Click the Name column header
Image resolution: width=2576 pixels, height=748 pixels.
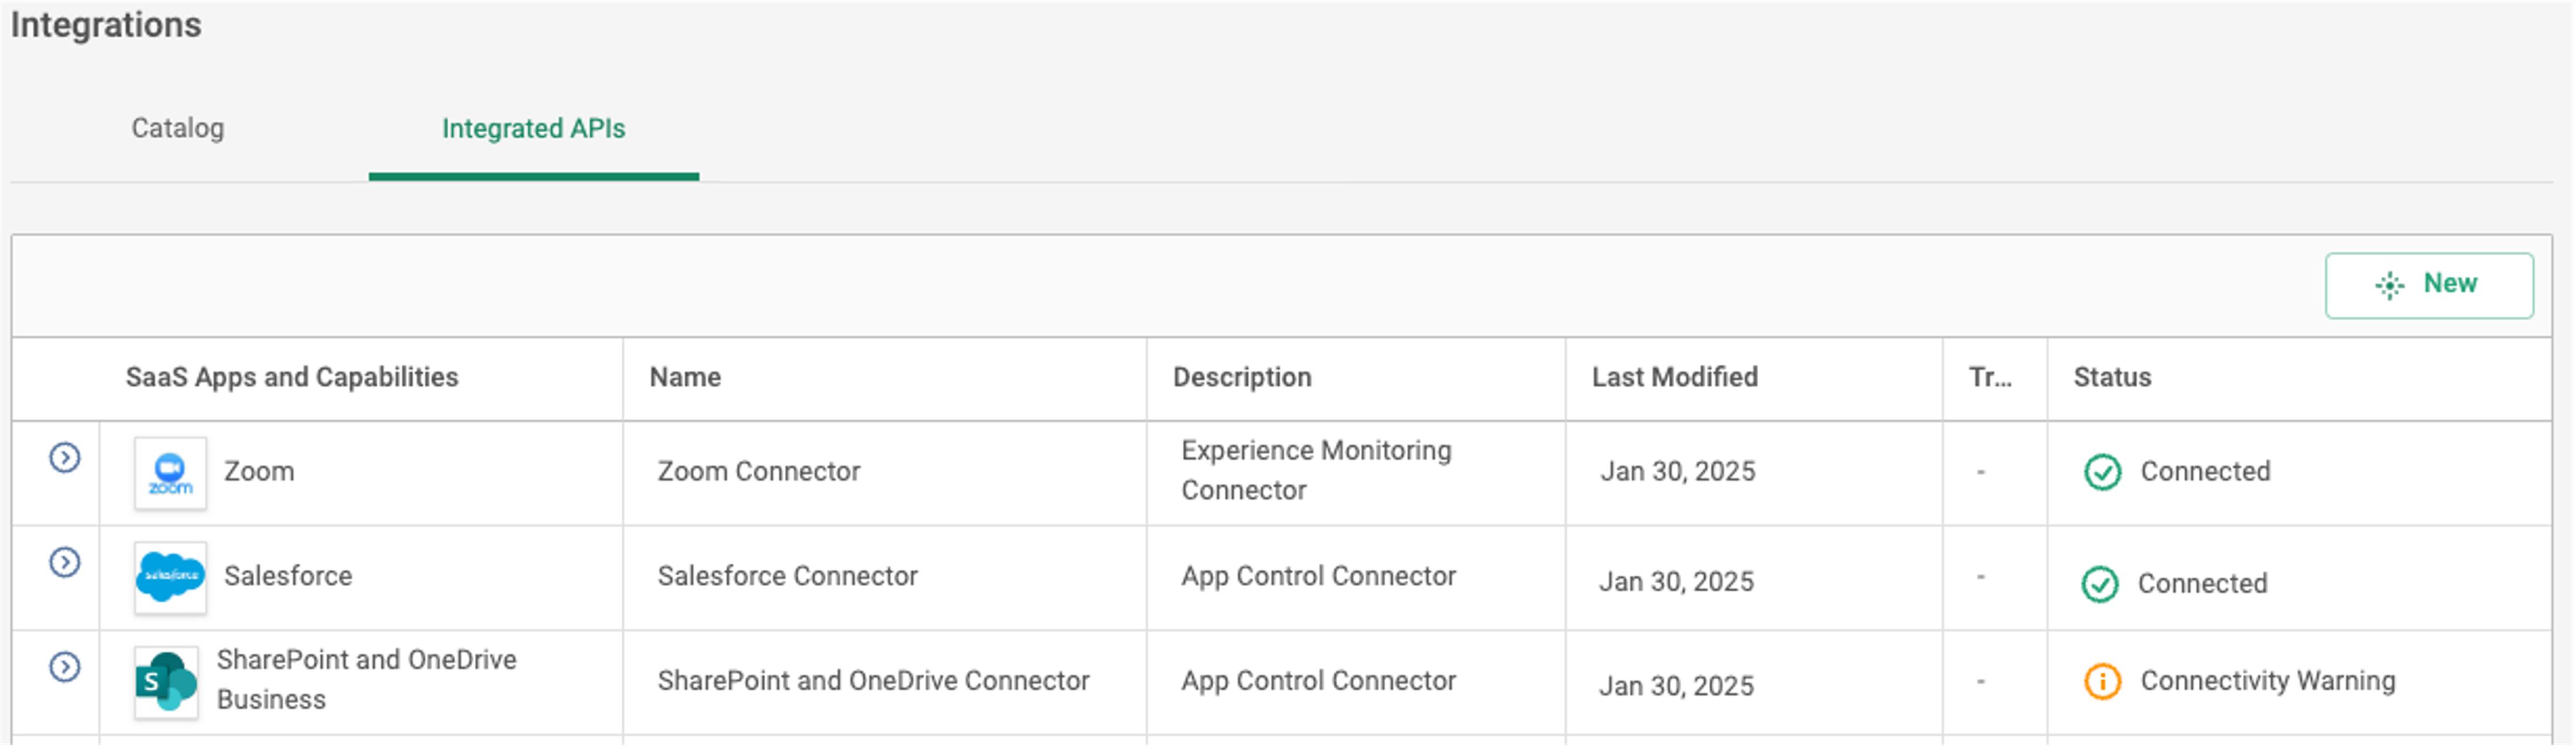pyautogui.click(x=685, y=377)
